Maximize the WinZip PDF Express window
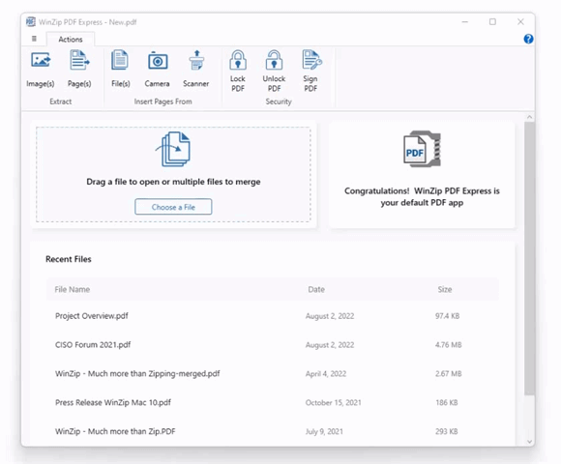Image resolution: width=561 pixels, height=464 pixels. coord(492,22)
